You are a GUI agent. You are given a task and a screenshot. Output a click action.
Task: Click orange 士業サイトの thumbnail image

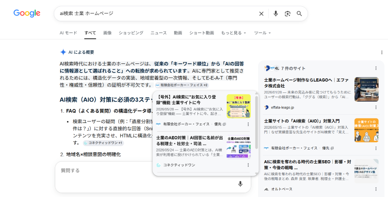click(367, 130)
